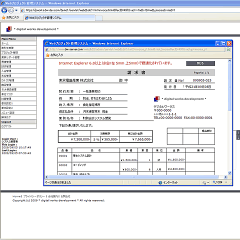The width and height of the screenshot is (240, 240).
Task: Click the dark close button on invoice
Action: [x=200, y=63]
